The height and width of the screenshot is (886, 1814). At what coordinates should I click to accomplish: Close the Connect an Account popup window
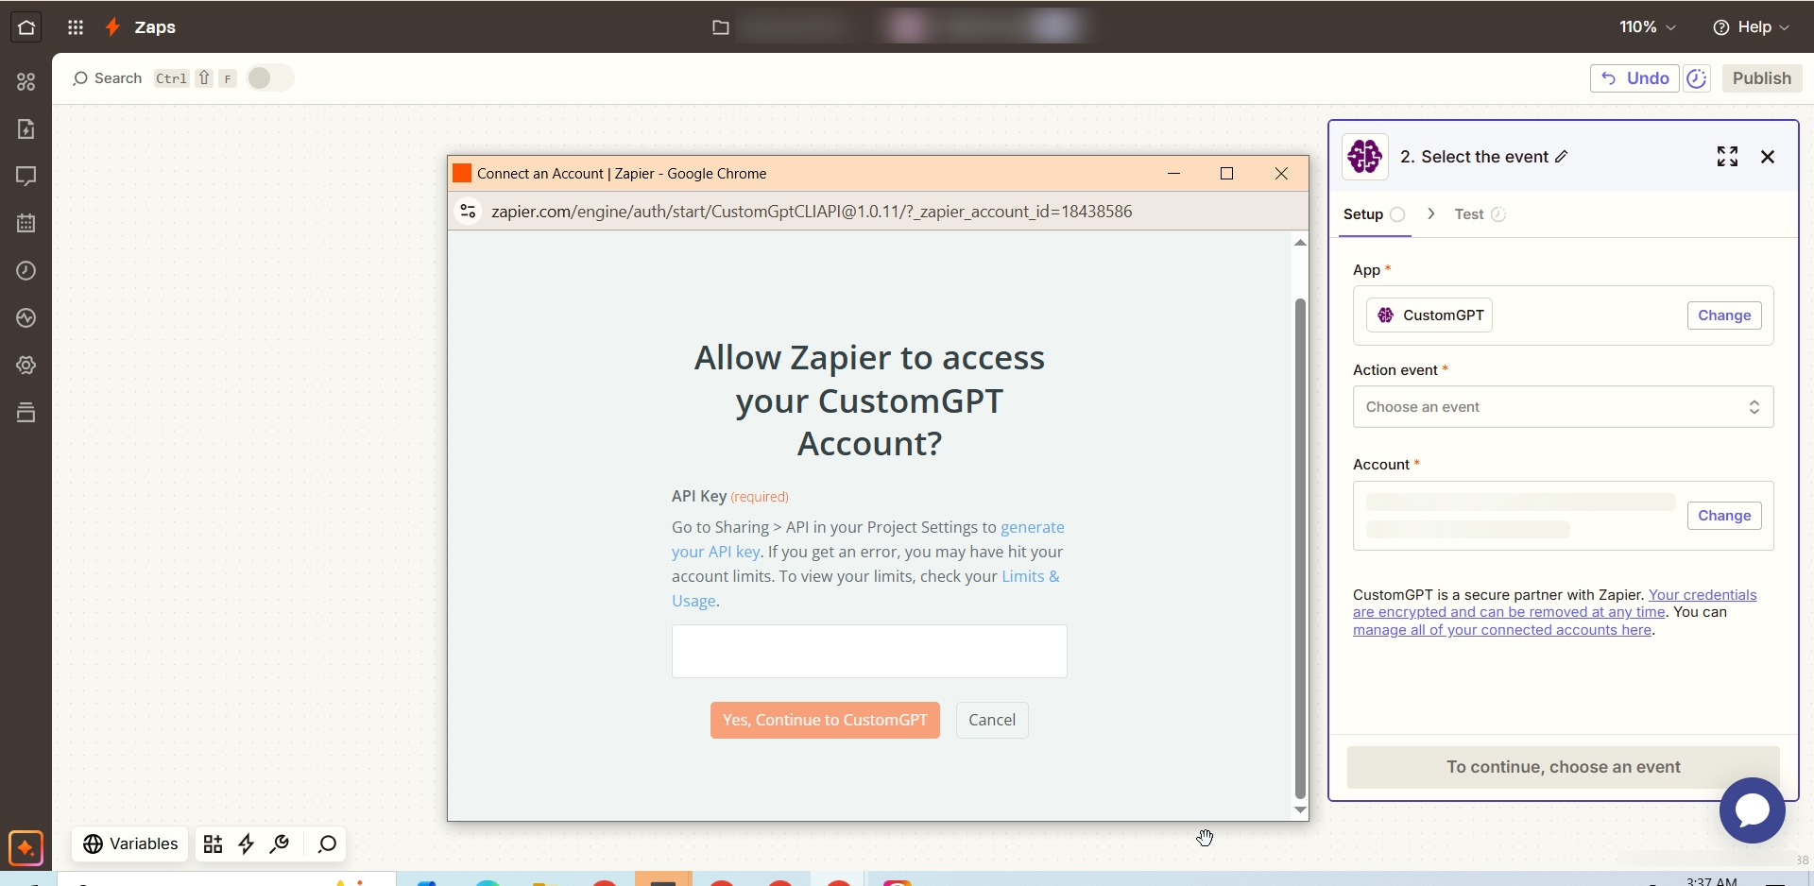point(1281,174)
